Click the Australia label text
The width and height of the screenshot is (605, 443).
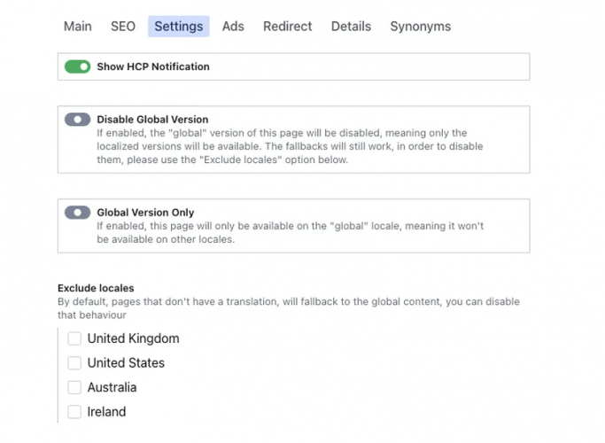tap(112, 387)
